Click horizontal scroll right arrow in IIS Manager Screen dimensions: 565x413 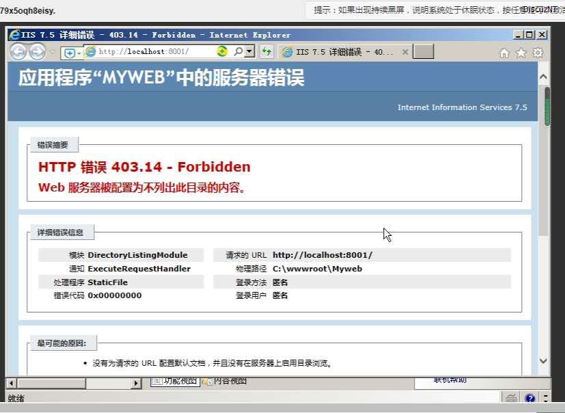click(136, 383)
